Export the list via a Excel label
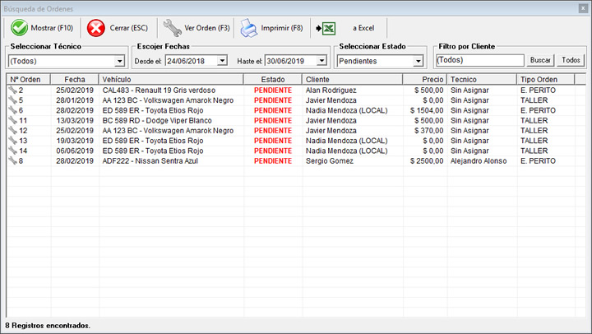The image size is (592, 334). [x=363, y=28]
